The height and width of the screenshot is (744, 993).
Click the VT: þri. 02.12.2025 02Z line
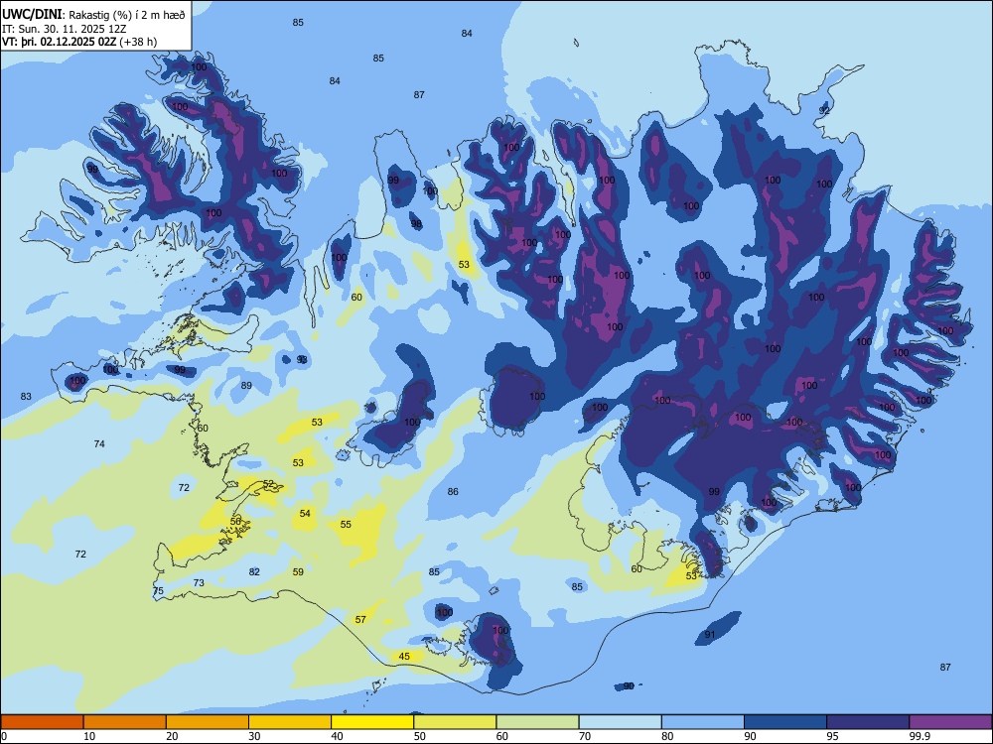79,42
